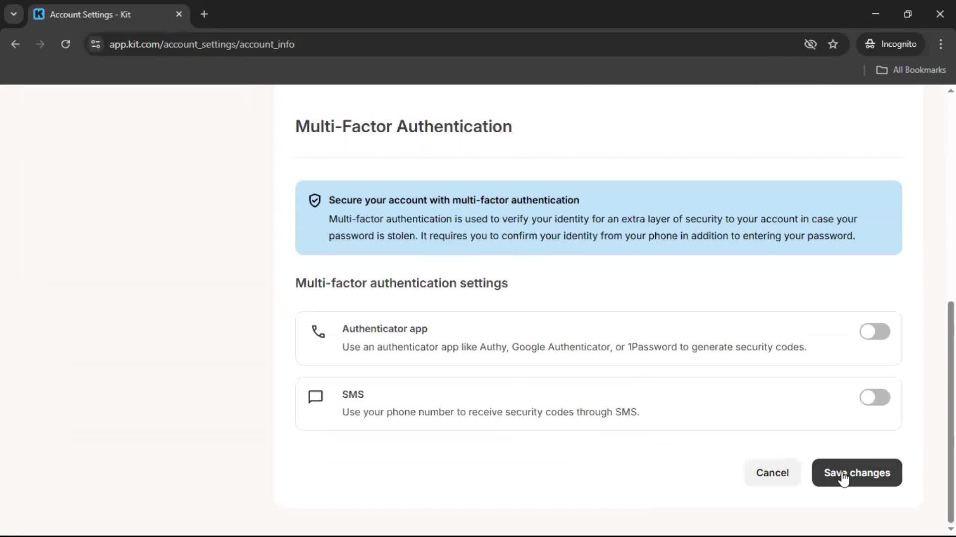956x537 pixels.
Task: Enable the Authenticator app toggle
Action: [874, 332]
